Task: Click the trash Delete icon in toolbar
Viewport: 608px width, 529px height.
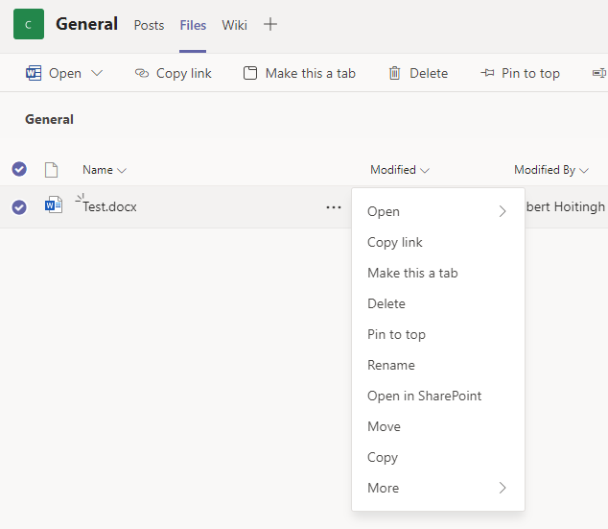Action: point(394,73)
